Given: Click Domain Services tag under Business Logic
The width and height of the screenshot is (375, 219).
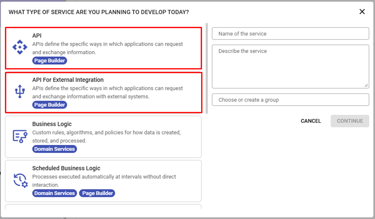Looking at the screenshot, I should pos(55,149).
